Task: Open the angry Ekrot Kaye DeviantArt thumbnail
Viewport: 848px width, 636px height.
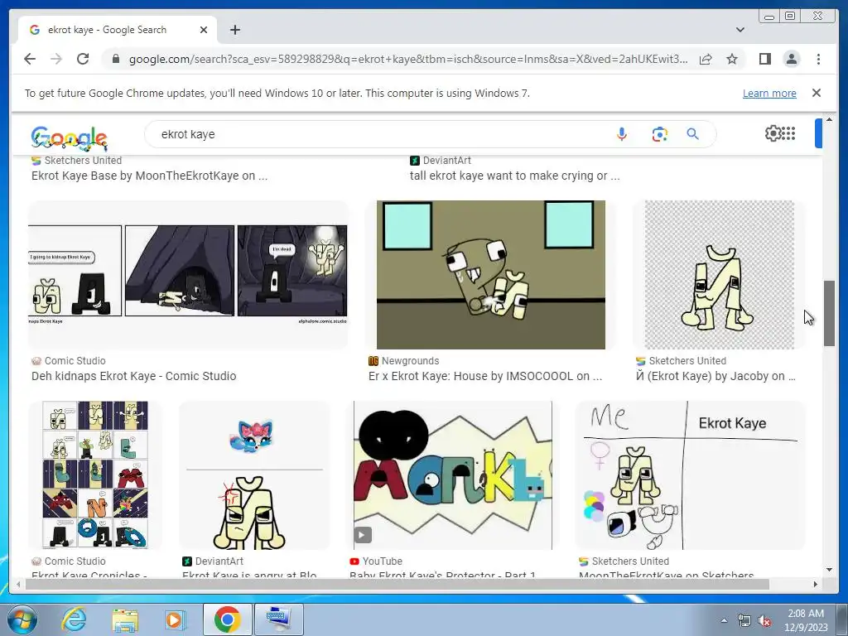Action: [x=254, y=475]
